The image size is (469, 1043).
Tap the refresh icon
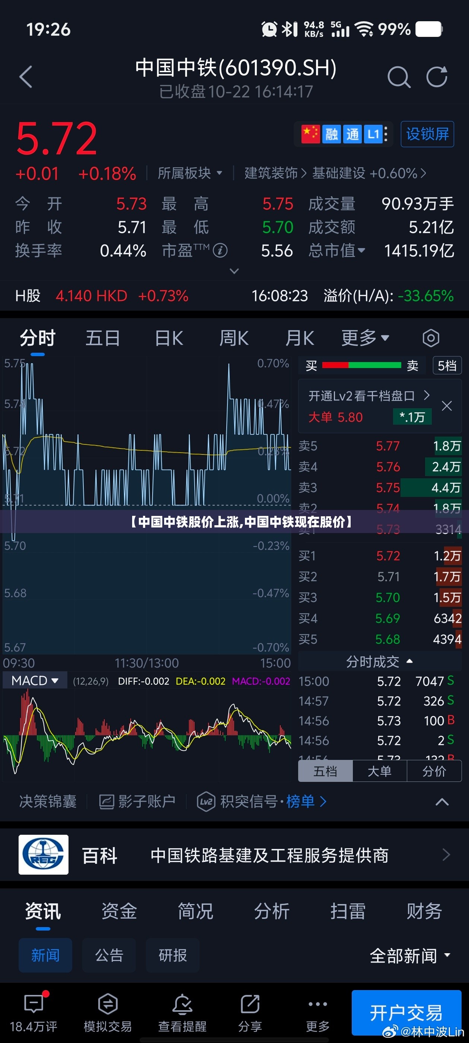coord(437,76)
